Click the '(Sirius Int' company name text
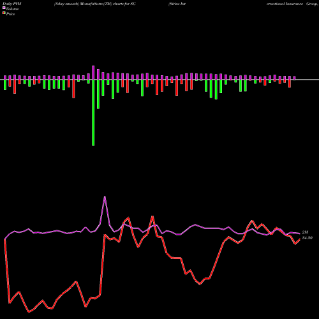 [x=177, y=4]
